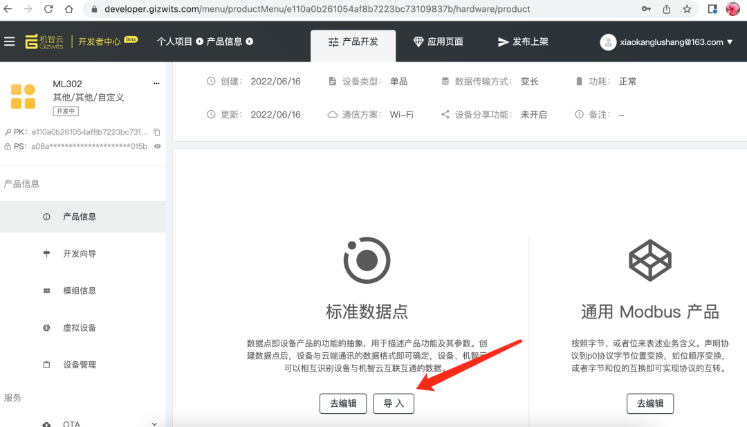The width and height of the screenshot is (747, 427).
Task: Select the 开发向导 sidebar icon
Action: coord(47,253)
